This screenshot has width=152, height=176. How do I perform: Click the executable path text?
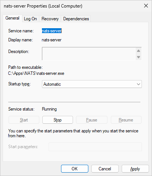36,73
